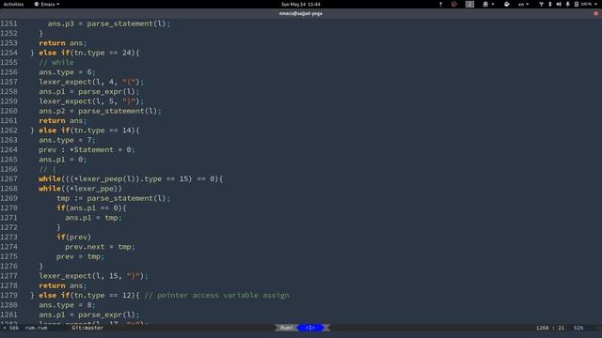Click the red circular tray icon
Screen dimensions: 602x338
[454, 4]
